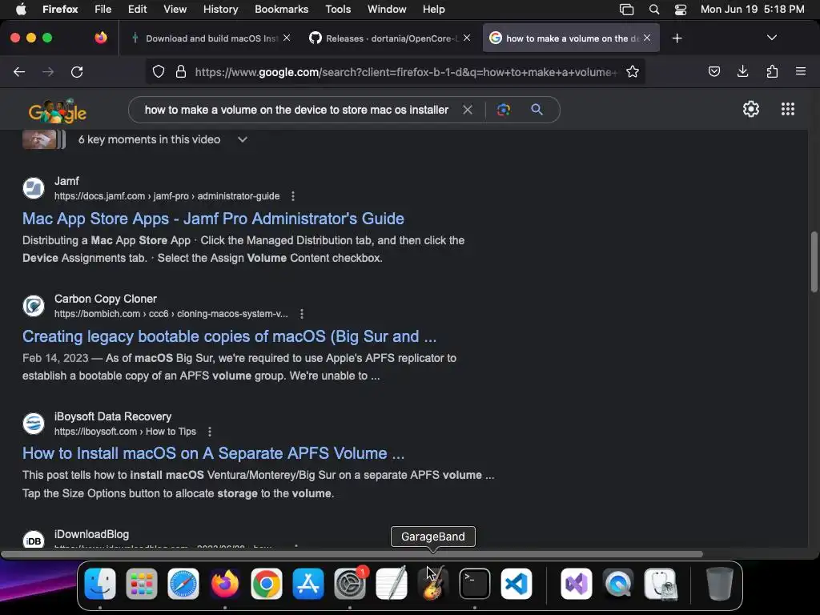Open Firefox application hamburger menu
Screen dimensions: 820x615
[x=801, y=71]
